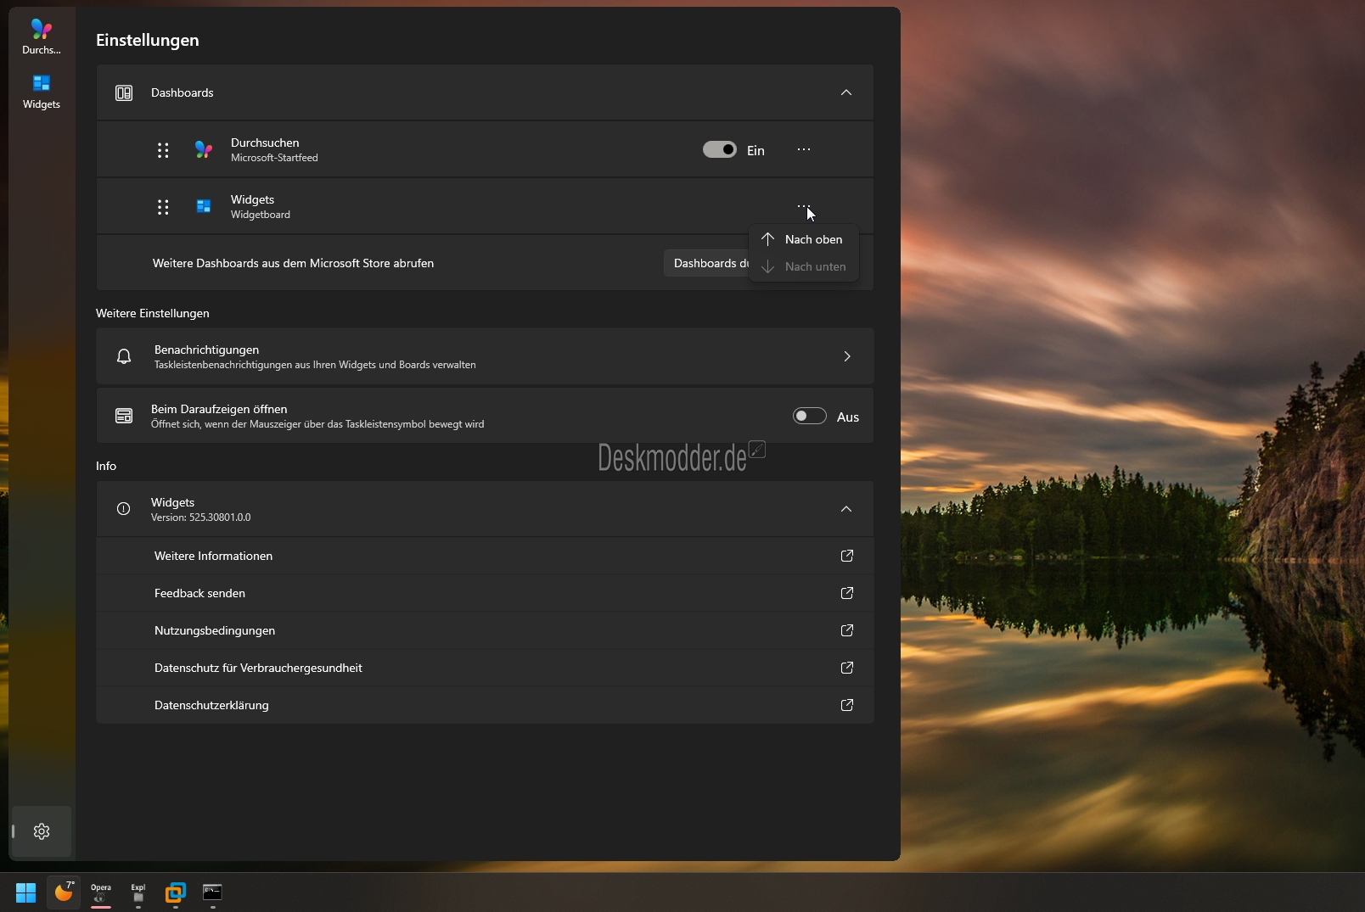This screenshot has height=912, width=1365.
Task: Open external link for Feedback senden
Action: click(x=846, y=593)
